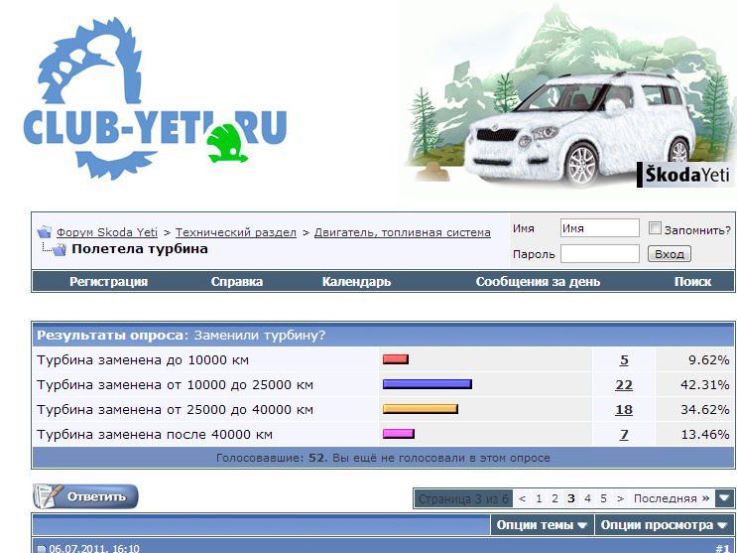Click the magenta poll bar
The width and height of the screenshot is (737, 553).
[399, 434]
